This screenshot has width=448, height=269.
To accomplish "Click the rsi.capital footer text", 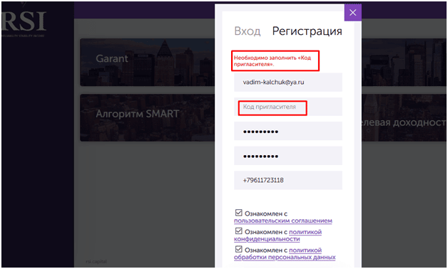I will (x=96, y=261).
